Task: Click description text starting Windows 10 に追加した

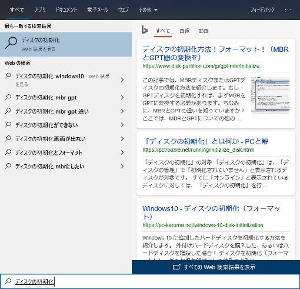Action: point(215,247)
